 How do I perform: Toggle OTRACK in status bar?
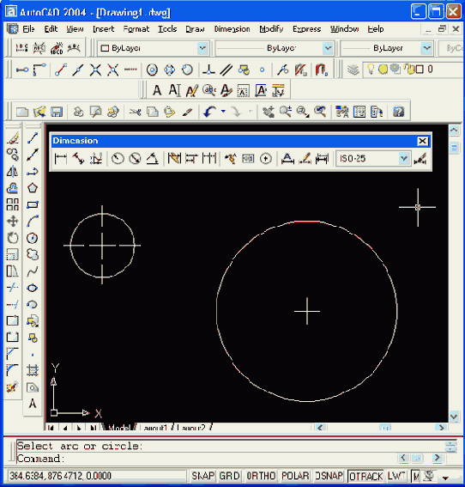[x=366, y=476]
